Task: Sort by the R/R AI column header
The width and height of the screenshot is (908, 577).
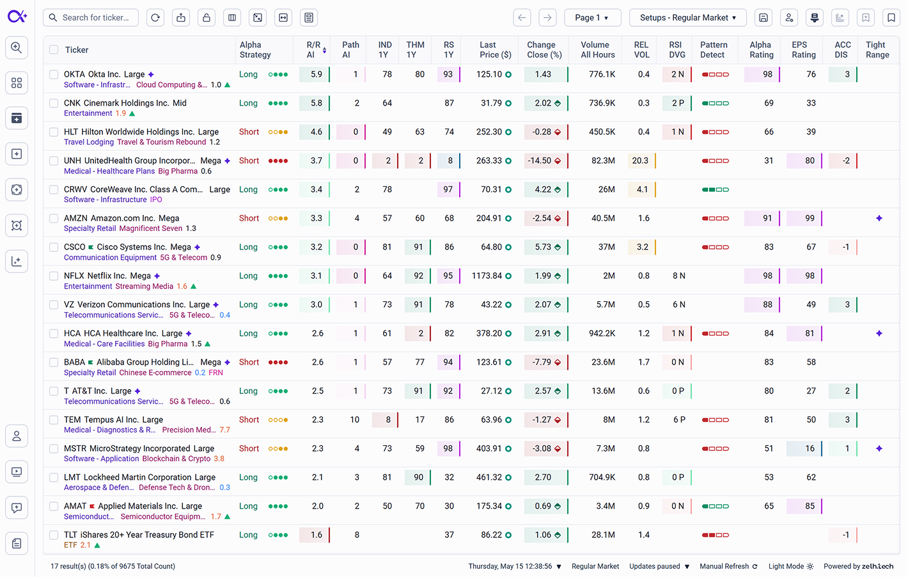Action: (x=316, y=50)
